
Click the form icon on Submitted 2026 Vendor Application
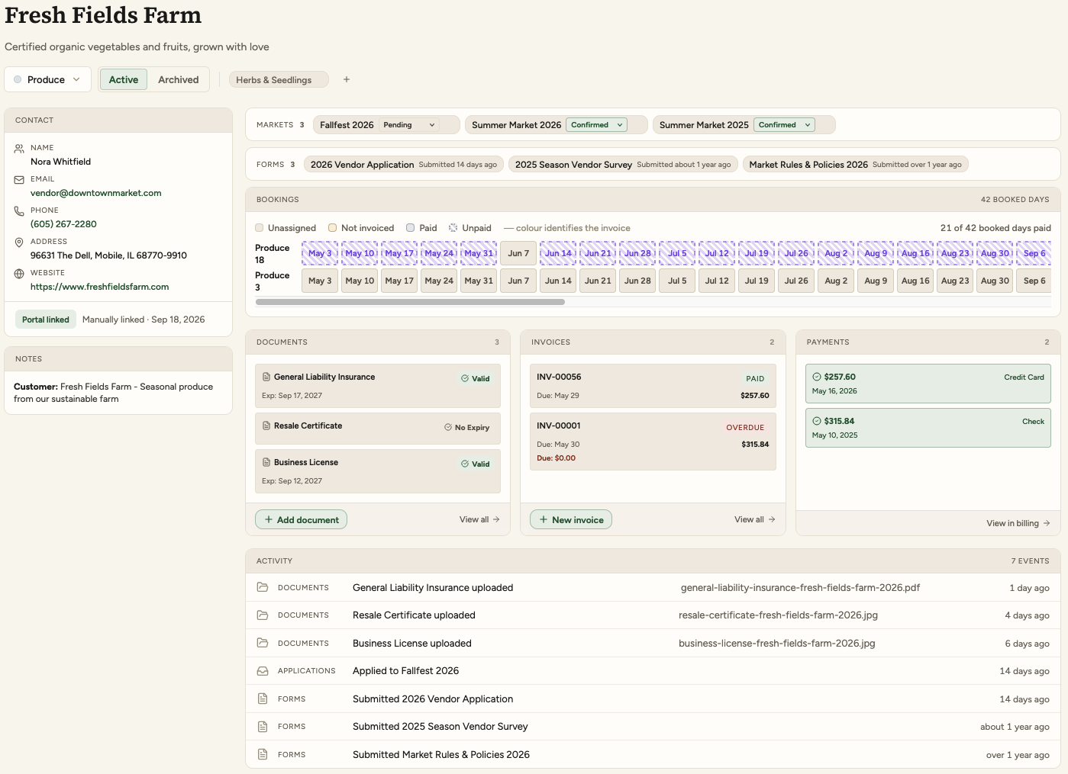pyautogui.click(x=263, y=699)
